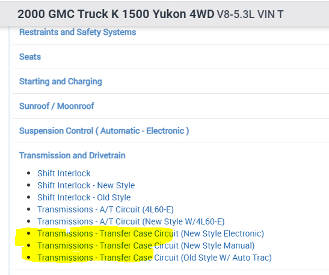Open Transfer Case Circuit (New Style Electronic)
Viewport: 329px width, 275px height.
[150, 233]
